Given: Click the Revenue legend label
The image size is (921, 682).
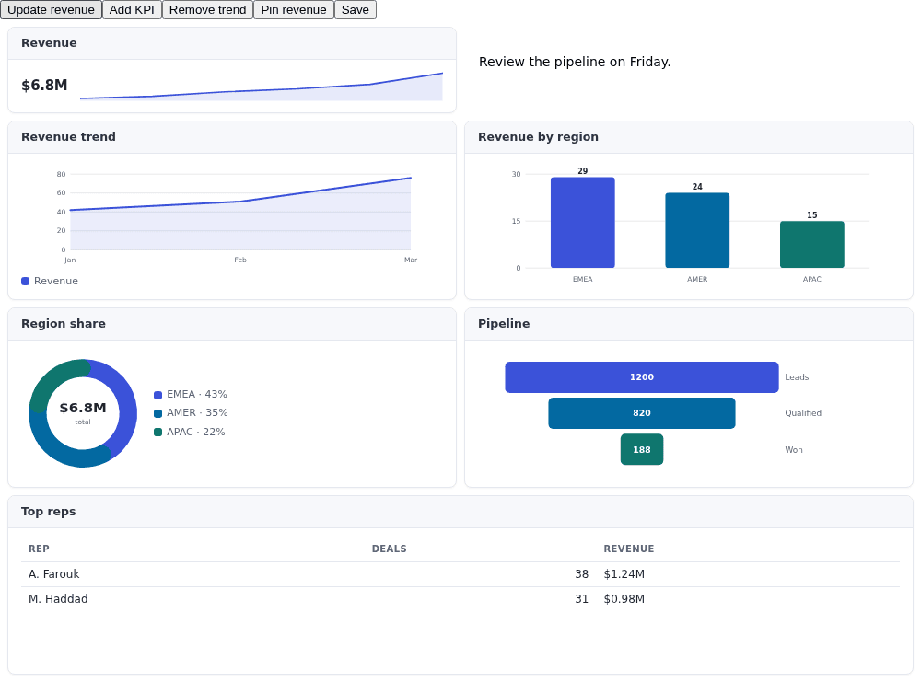Looking at the screenshot, I should [56, 281].
